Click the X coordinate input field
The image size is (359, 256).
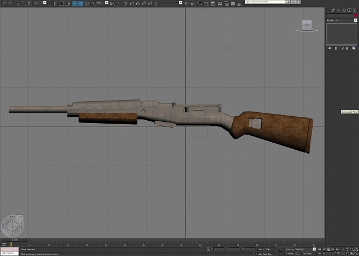pos(219,250)
